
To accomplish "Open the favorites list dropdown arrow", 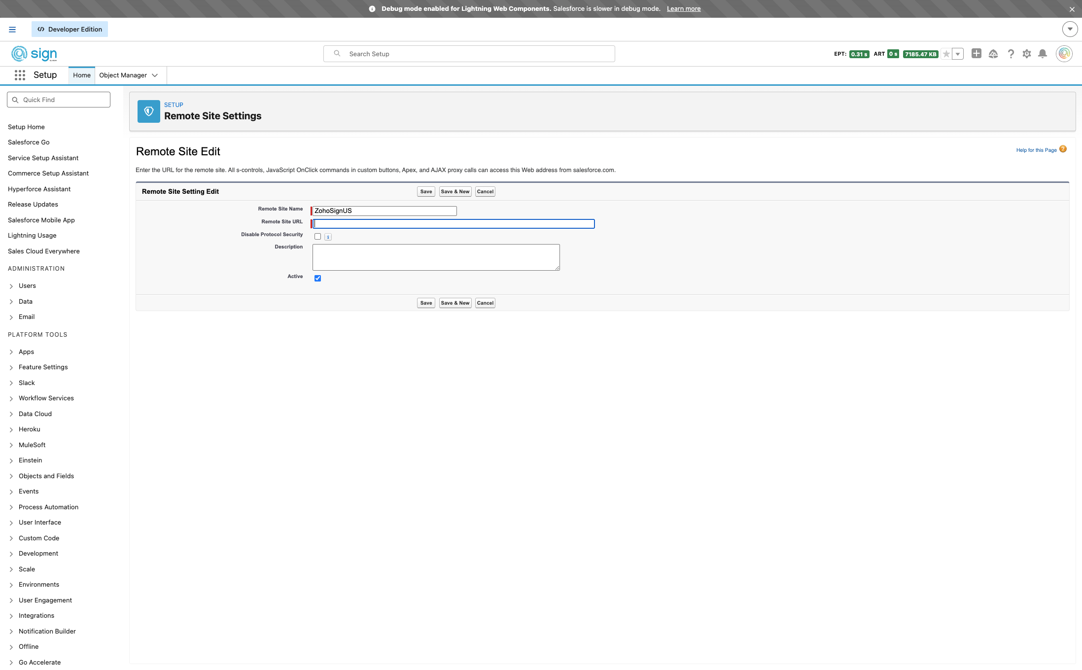I will coord(957,54).
